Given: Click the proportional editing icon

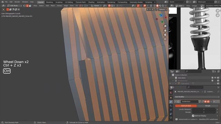Looking at the screenshot, I should (x=117, y=6).
